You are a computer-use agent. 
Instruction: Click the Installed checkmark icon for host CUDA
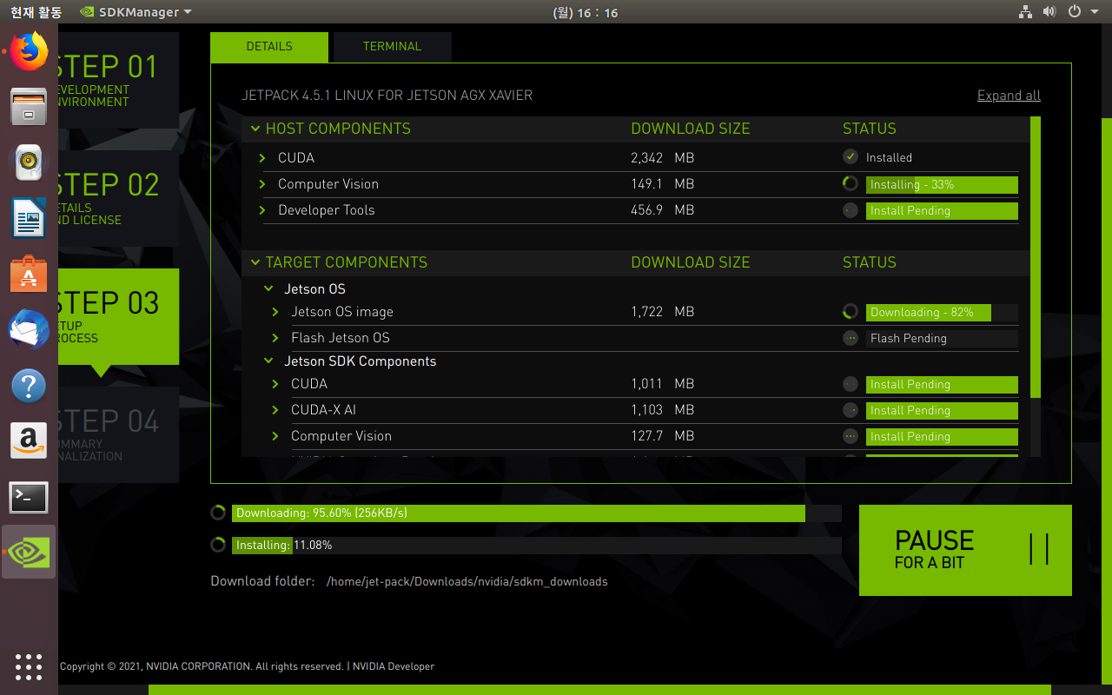coord(851,157)
